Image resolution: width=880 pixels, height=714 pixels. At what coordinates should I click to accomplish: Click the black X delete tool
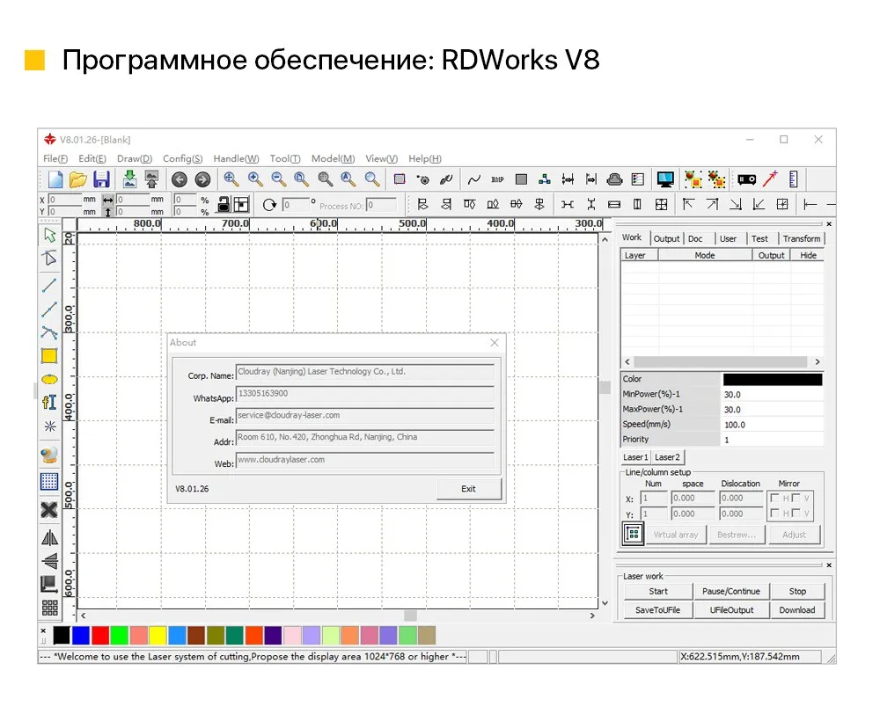pos(49,509)
